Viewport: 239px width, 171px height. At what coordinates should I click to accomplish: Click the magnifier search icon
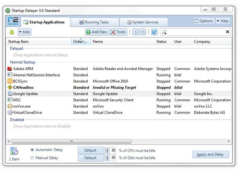(x=164, y=32)
